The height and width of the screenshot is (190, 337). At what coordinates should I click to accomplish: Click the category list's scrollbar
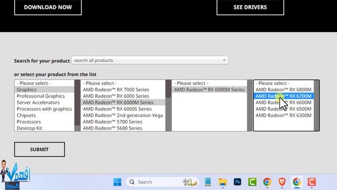(x=77, y=106)
